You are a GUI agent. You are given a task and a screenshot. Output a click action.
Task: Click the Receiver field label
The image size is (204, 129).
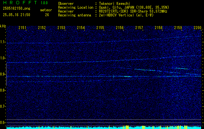click(66, 11)
